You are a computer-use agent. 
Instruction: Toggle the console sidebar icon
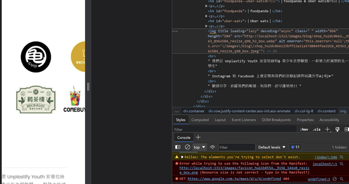pos(178,147)
